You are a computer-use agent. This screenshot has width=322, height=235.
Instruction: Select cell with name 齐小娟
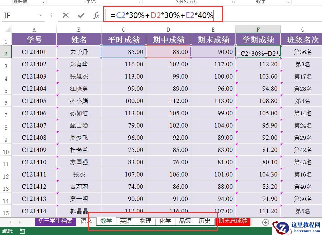coord(79,101)
